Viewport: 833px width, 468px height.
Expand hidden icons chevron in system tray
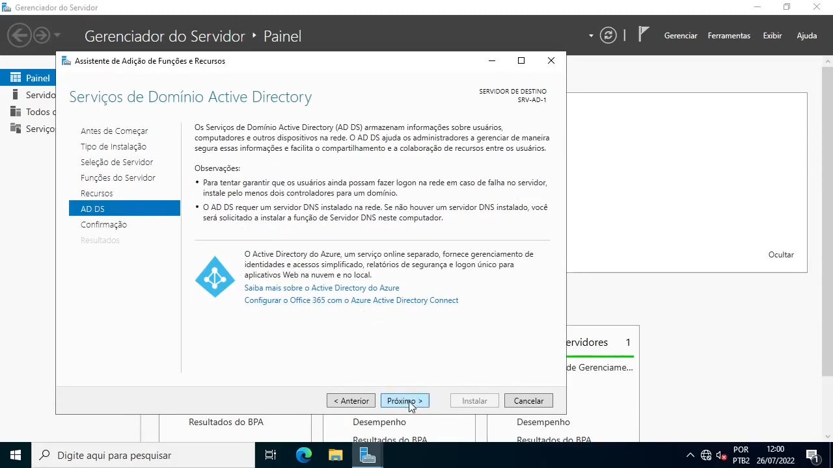(690, 455)
